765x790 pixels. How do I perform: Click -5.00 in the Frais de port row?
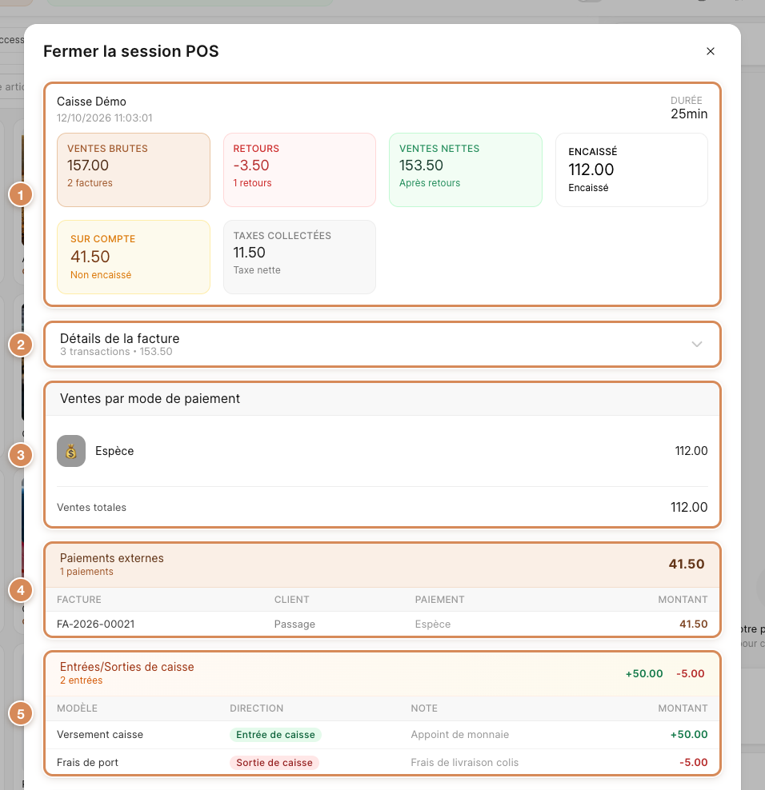click(x=694, y=763)
